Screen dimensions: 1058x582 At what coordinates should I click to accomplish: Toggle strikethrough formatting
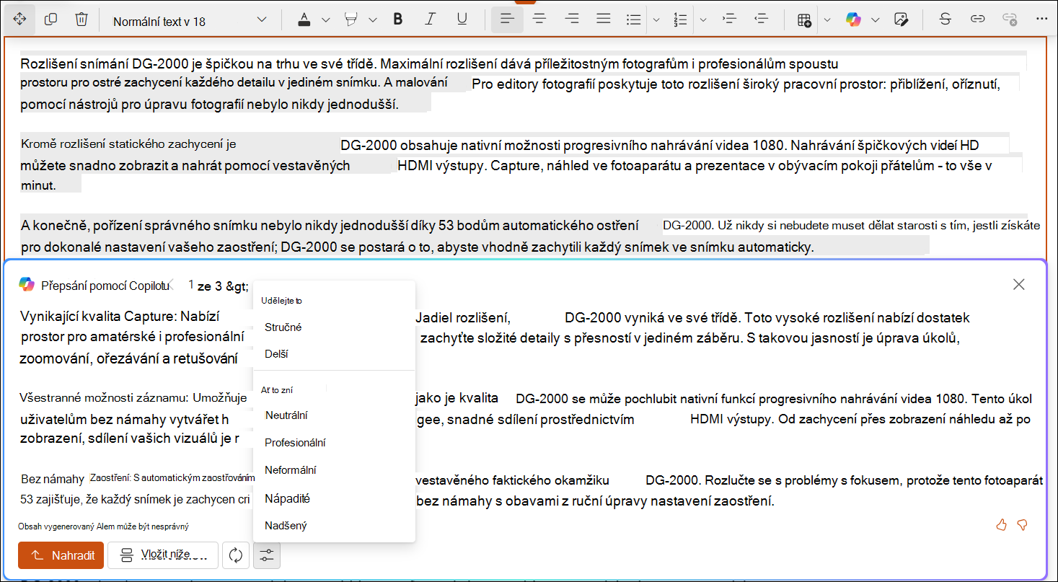[x=945, y=20]
